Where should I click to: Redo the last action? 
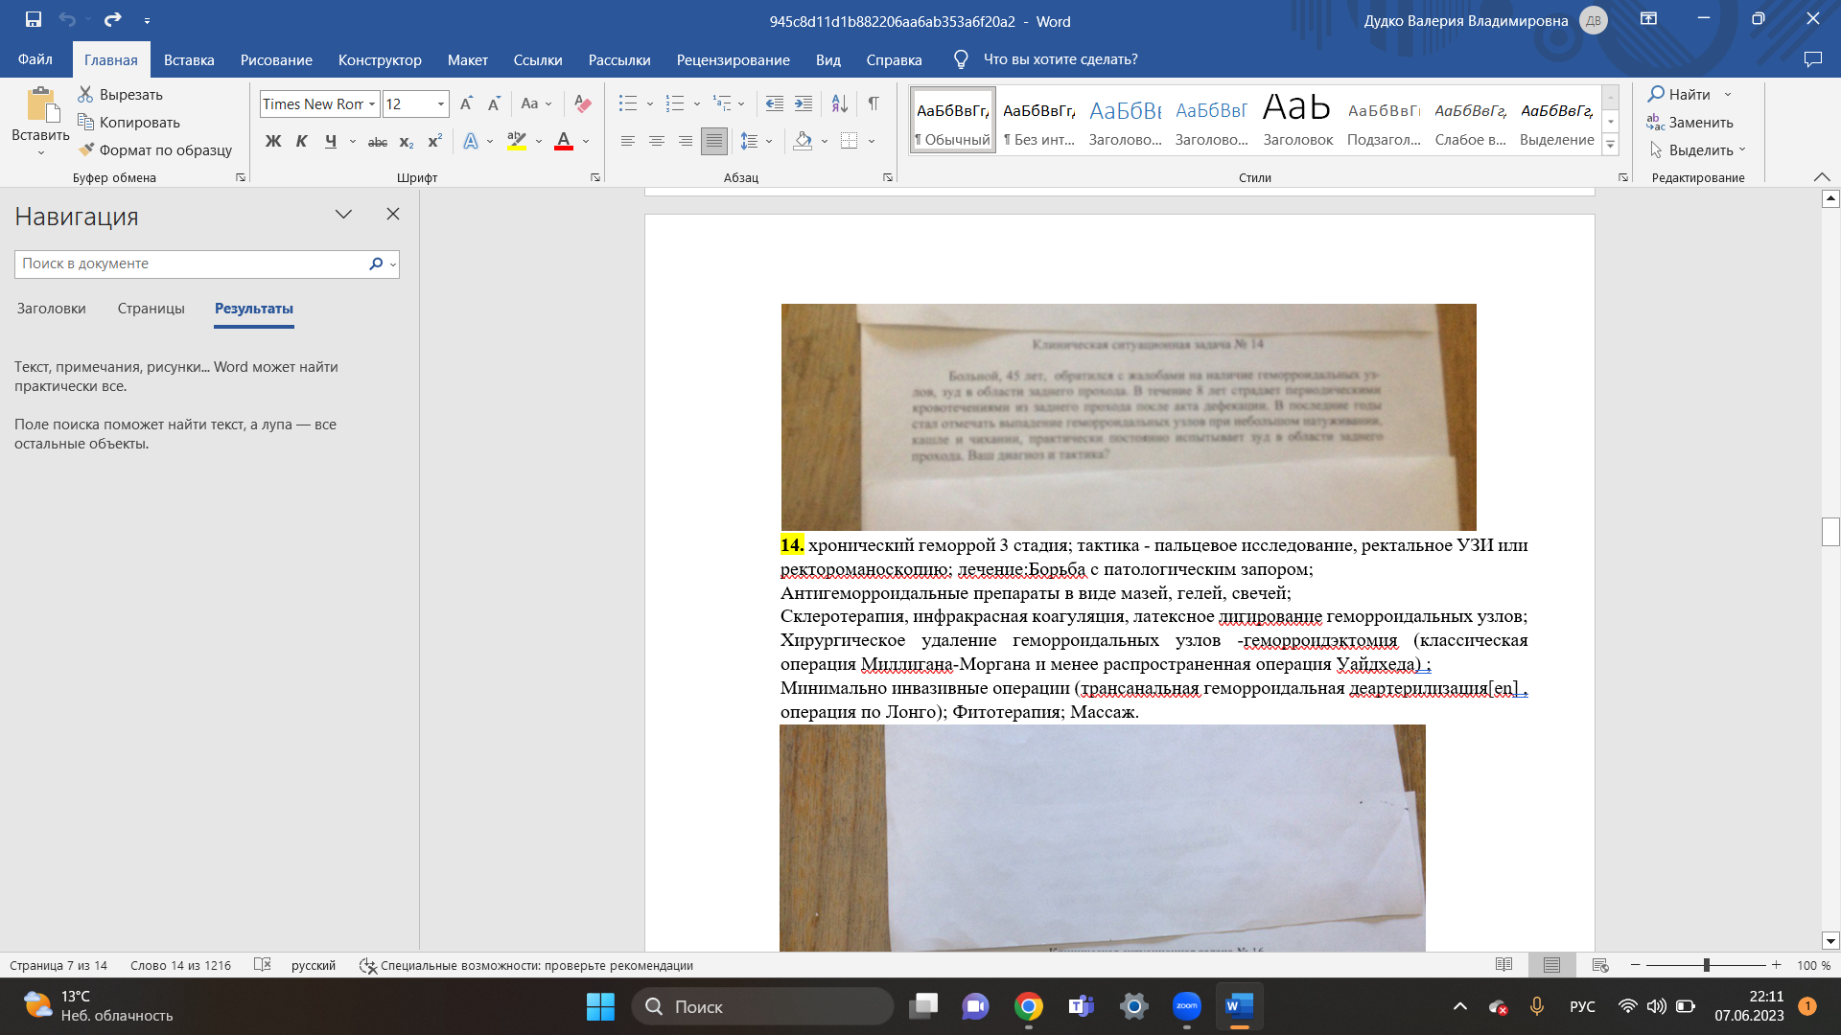[x=113, y=19]
